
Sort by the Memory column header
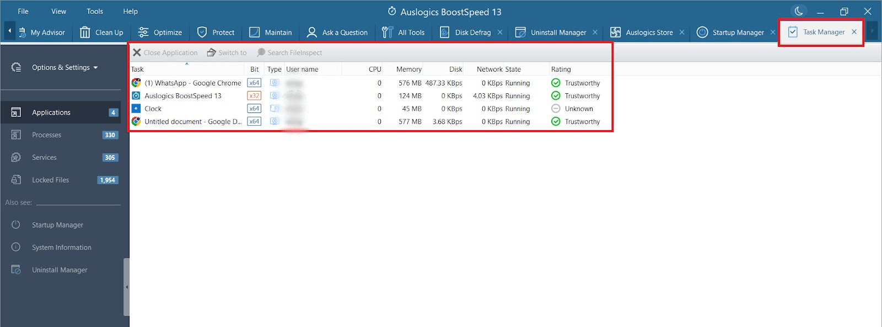click(x=408, y=69)
